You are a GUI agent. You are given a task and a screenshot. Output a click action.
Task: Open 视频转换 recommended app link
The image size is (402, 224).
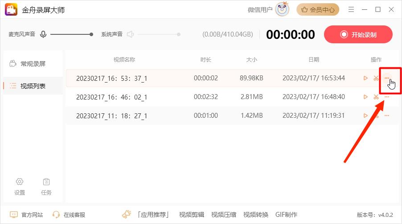pos(256,215)
